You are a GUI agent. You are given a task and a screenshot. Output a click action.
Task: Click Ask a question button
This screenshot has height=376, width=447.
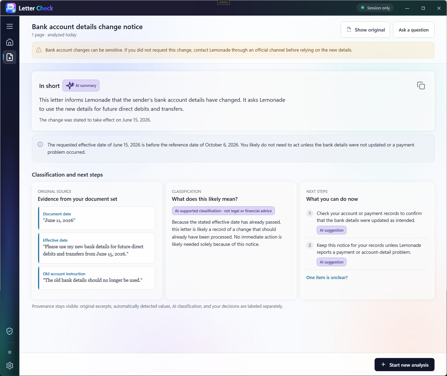tap(413, 30)
